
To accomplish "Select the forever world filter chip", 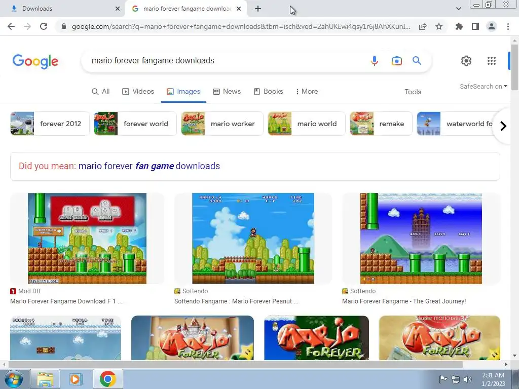I will [x=135, y=124].
